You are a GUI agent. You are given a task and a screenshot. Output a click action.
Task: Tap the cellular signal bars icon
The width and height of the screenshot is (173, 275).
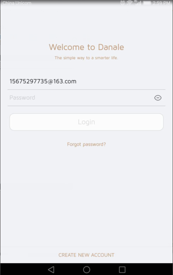tap(138, 3)
